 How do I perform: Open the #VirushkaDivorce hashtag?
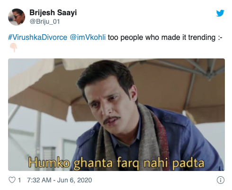[x=37, y=38]
